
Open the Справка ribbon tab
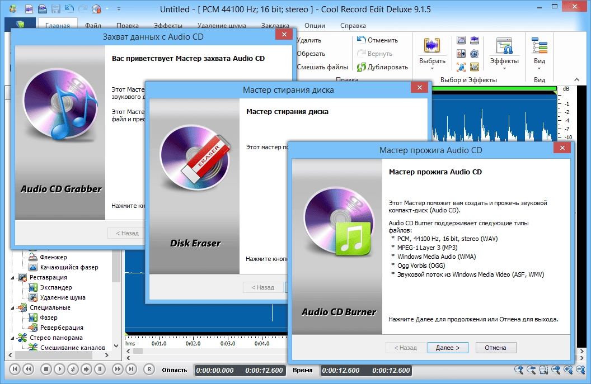(353, 26)
